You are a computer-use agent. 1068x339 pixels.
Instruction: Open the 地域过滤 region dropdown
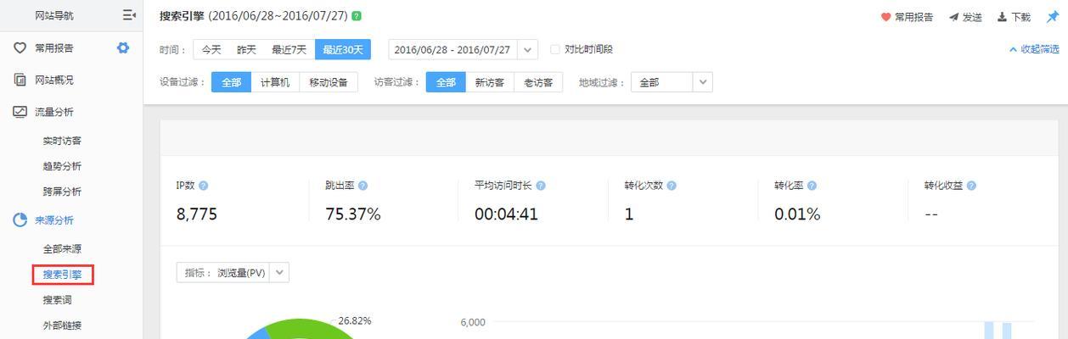point(672,82)
